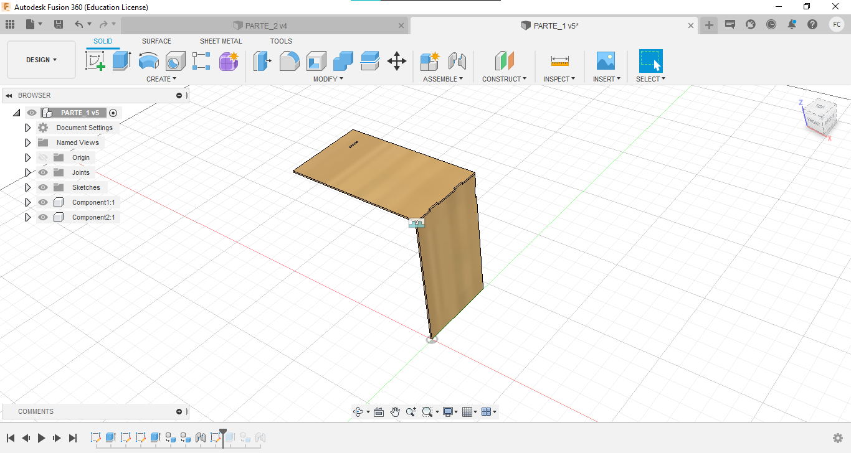Select the Create Form tool
This screenshot has width=851, height=453.
229,61
